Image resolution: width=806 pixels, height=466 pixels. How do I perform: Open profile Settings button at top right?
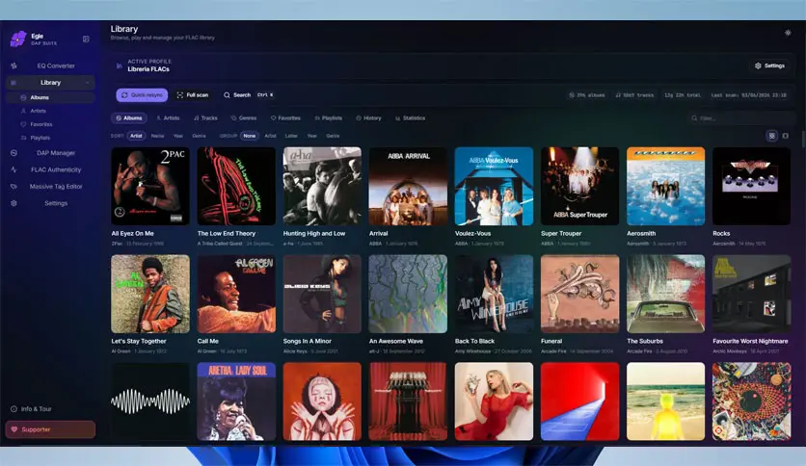pyautogui.click(x=769, y=65)
